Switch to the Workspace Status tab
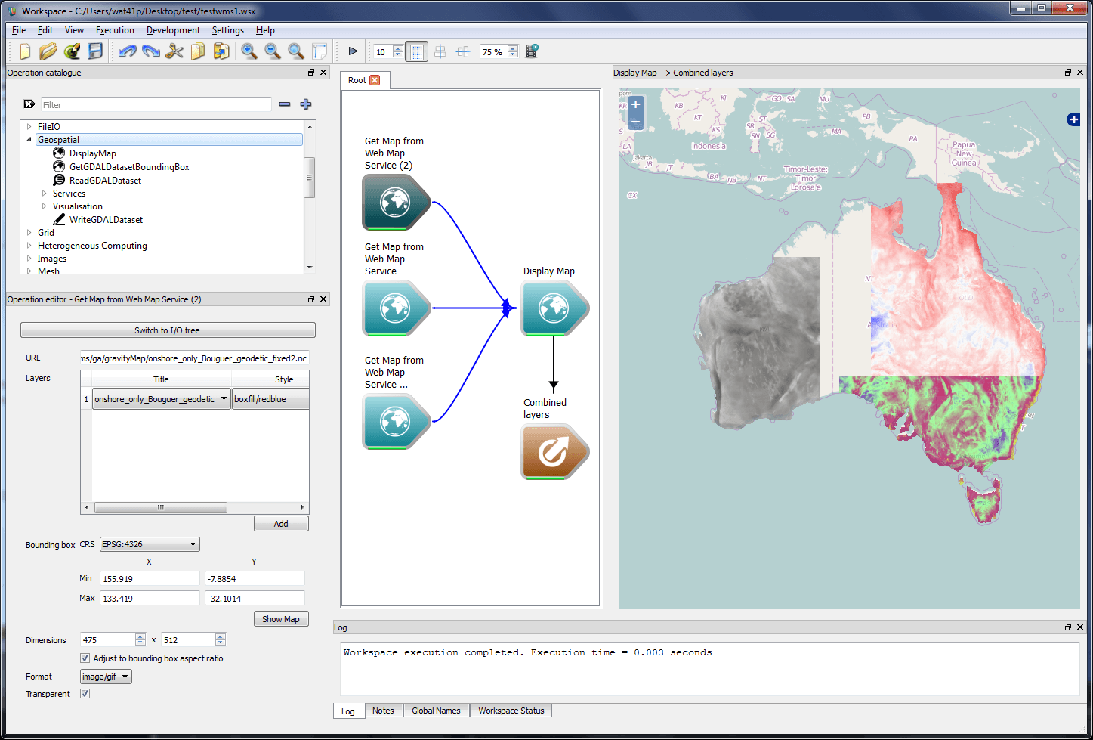Image resolution: width=1093 pixels, height=740 pixels. (511, 711)
